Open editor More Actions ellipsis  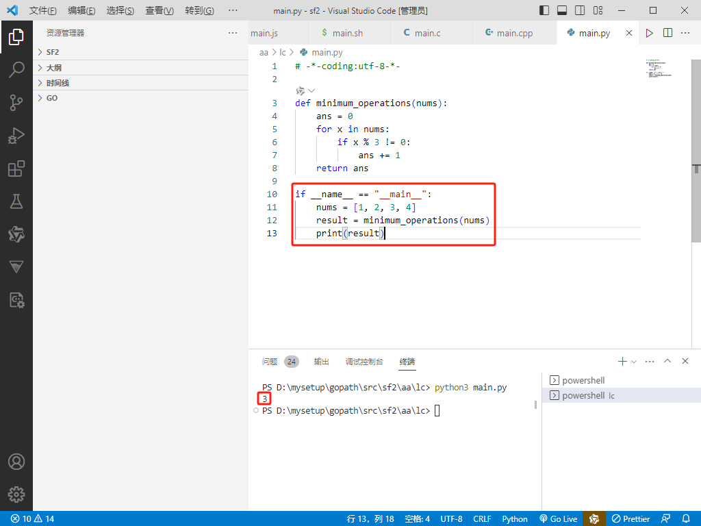(685, 33)
